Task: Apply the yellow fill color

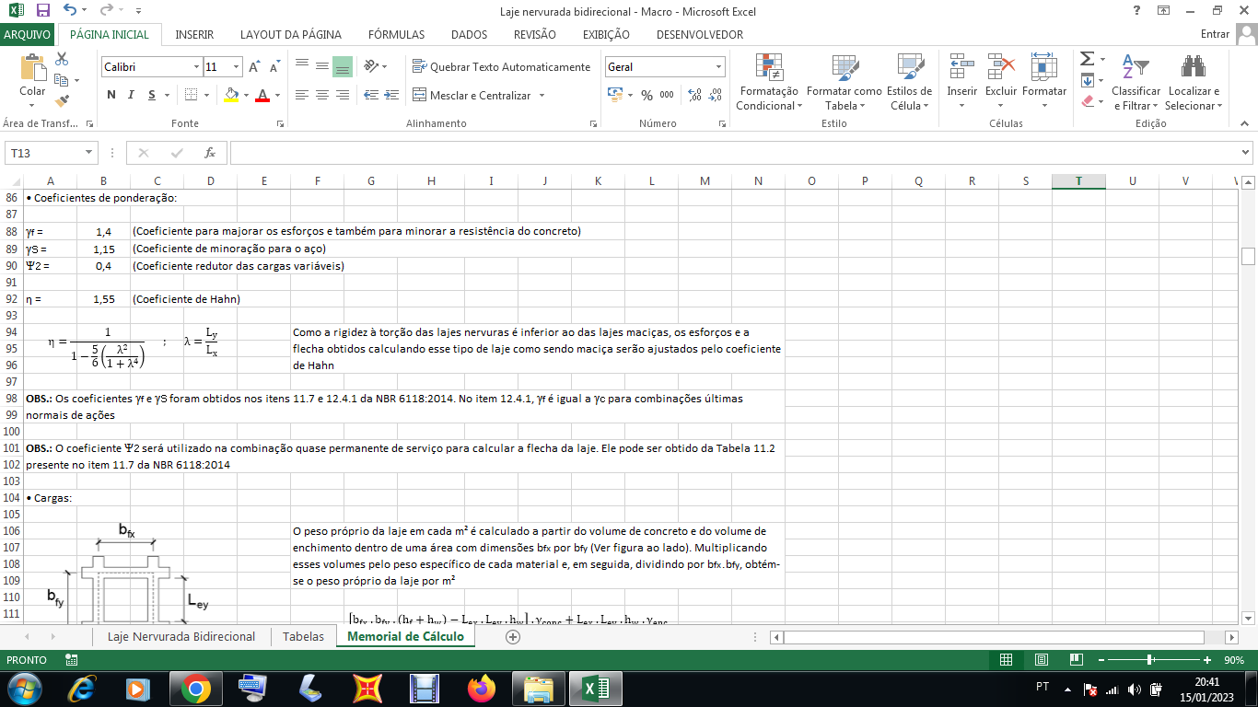Action: 231,95
